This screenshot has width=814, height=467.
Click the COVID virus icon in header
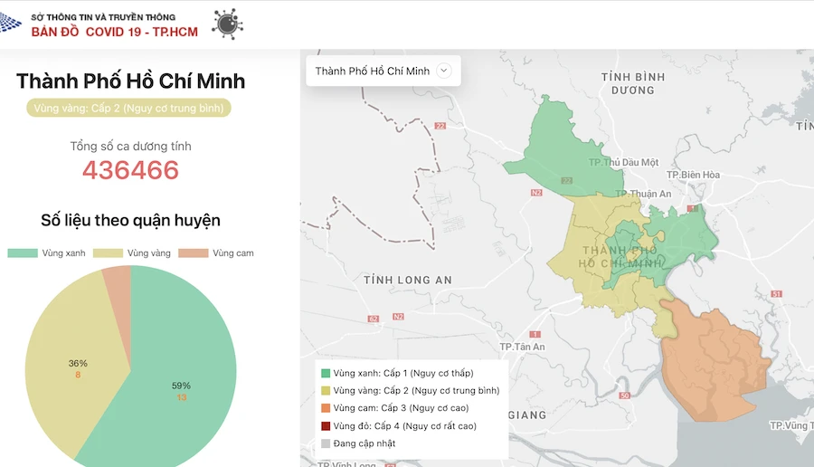click(x=227, y=23)
